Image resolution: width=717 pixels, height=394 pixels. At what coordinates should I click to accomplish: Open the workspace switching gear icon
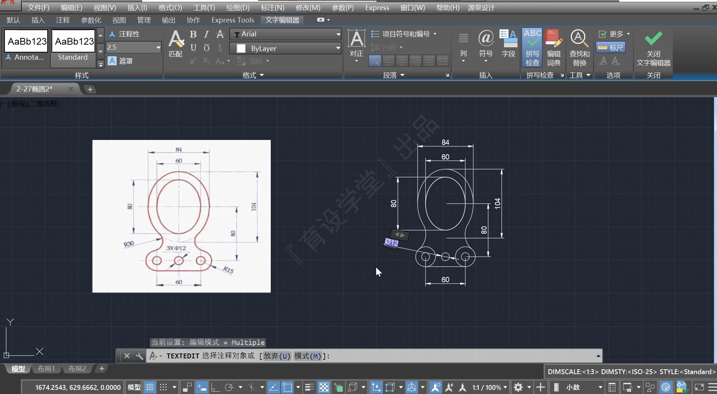coord(518,387)
